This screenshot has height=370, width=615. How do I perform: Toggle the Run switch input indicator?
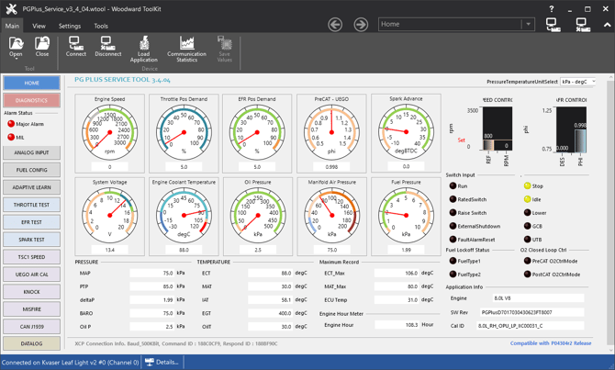(453, 186)
